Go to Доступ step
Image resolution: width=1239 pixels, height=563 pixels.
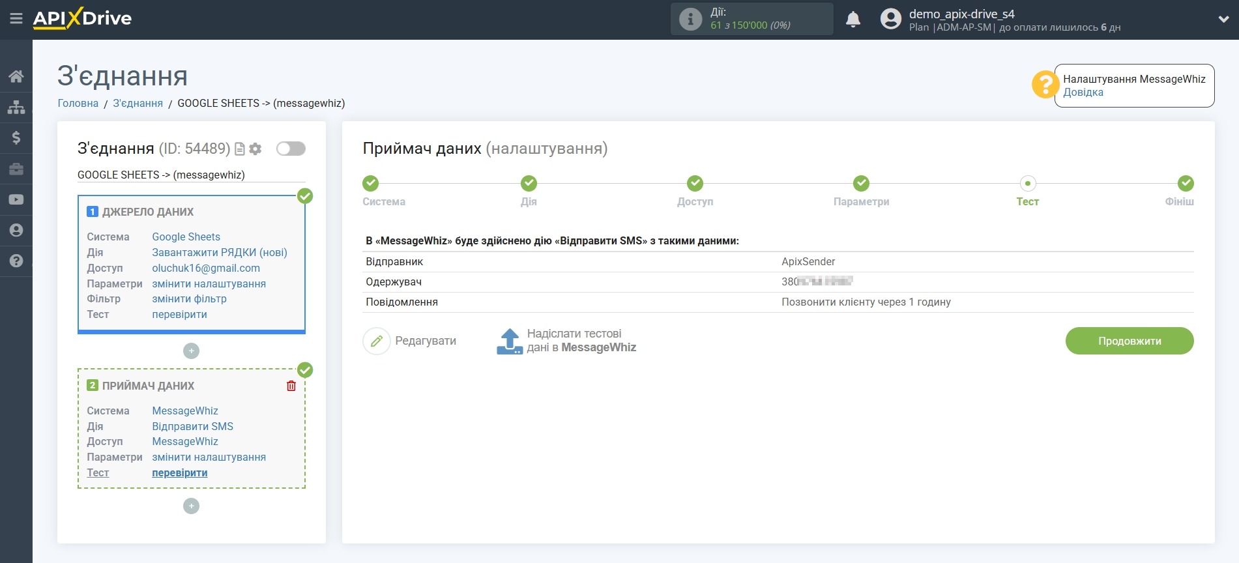pos(695,183)
